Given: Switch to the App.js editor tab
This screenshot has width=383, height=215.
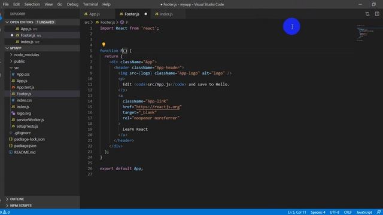Looking at the screenshot, I should coord(97,14).
